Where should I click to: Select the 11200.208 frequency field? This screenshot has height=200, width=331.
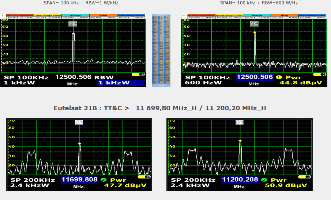240,180
